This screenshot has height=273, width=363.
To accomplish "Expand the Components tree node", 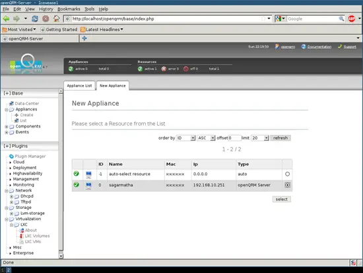I will 7,127.
